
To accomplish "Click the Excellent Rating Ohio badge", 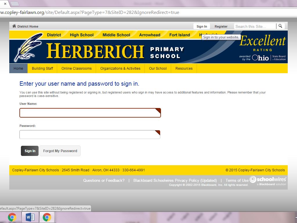I will click(x=262, y=47).
